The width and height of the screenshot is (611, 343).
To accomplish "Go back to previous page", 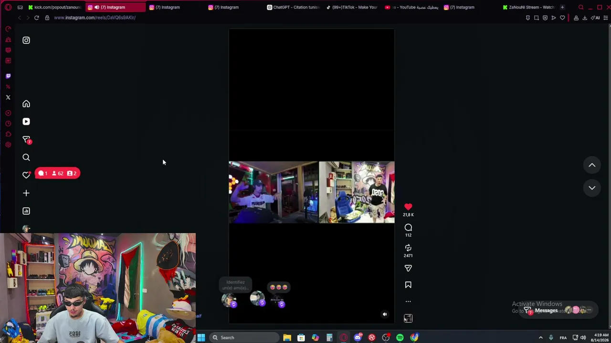I will pyautogui.click(x=19, y=18).
